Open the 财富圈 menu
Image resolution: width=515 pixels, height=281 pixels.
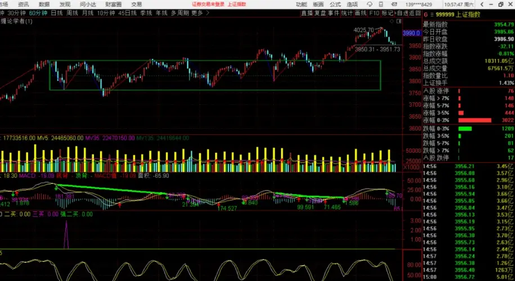(x=113, y=4)
